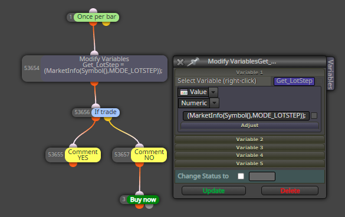Pin the Modify Variables panel
Image resolution: width=345 pixels, height=217 pixels.
click(x=193, y=62)
